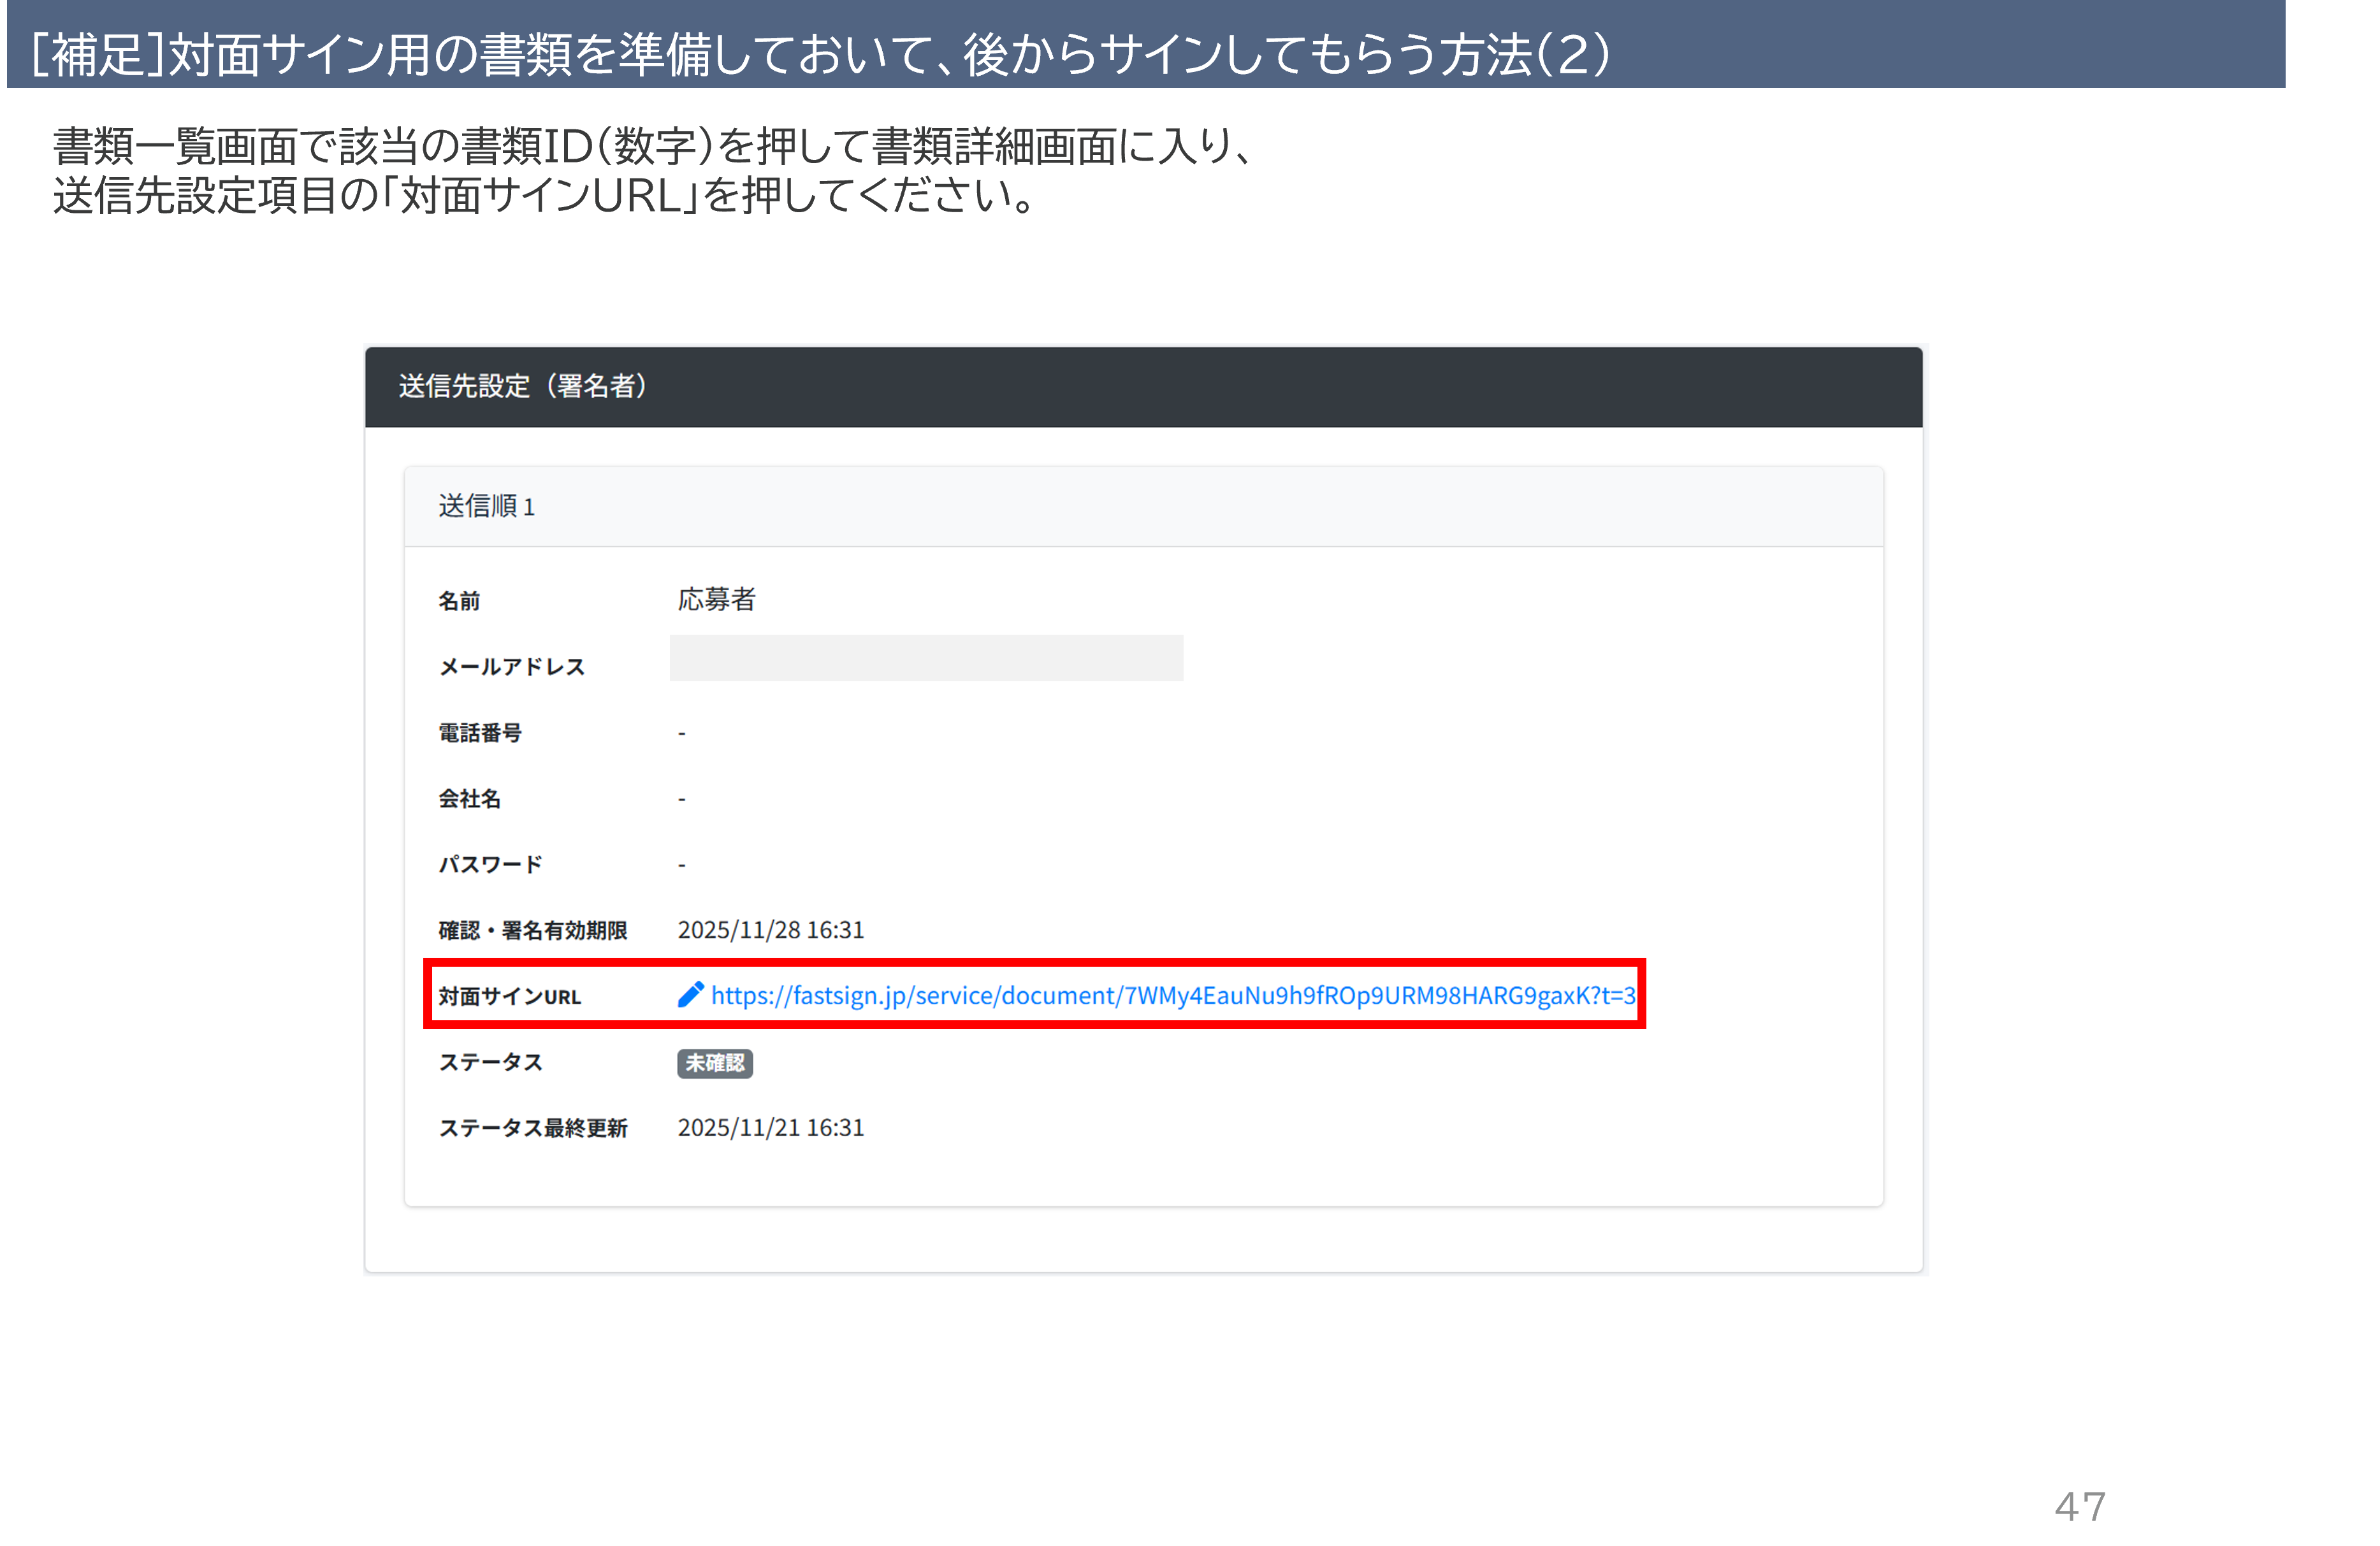Click the ステータス label

pos(490,1062)
